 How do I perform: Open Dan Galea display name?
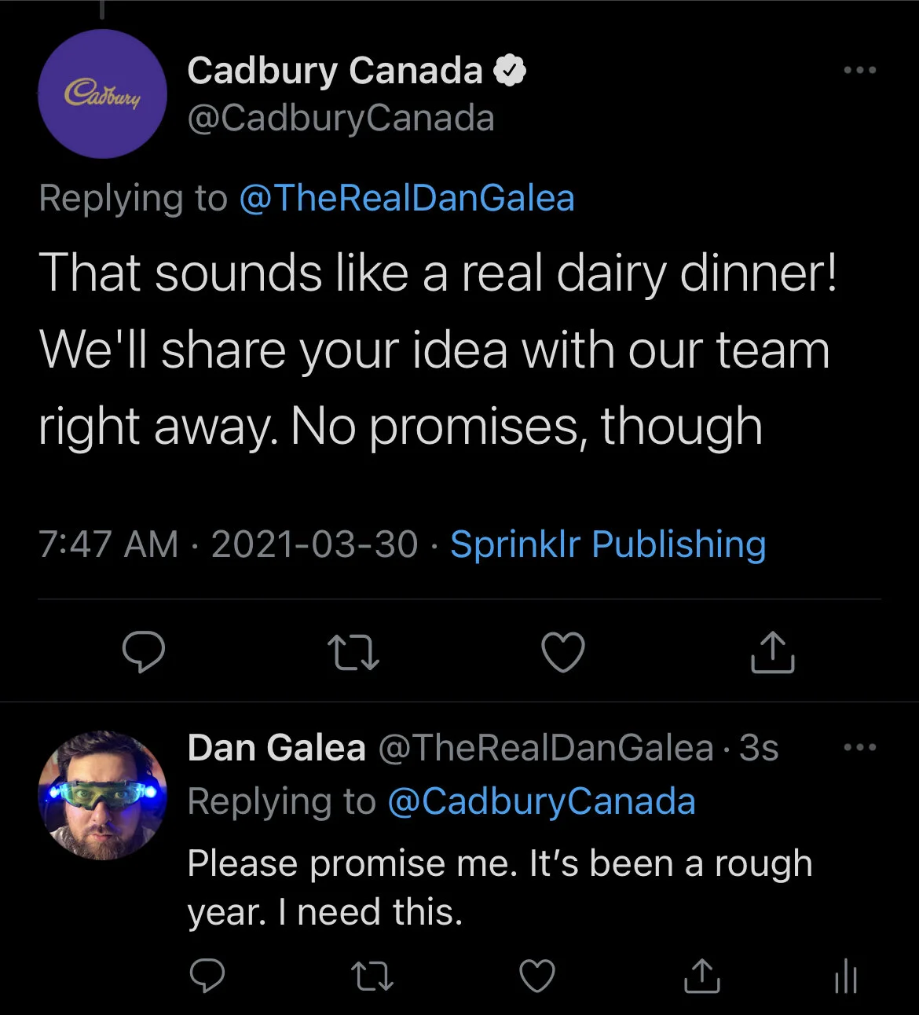pos(276,747)
